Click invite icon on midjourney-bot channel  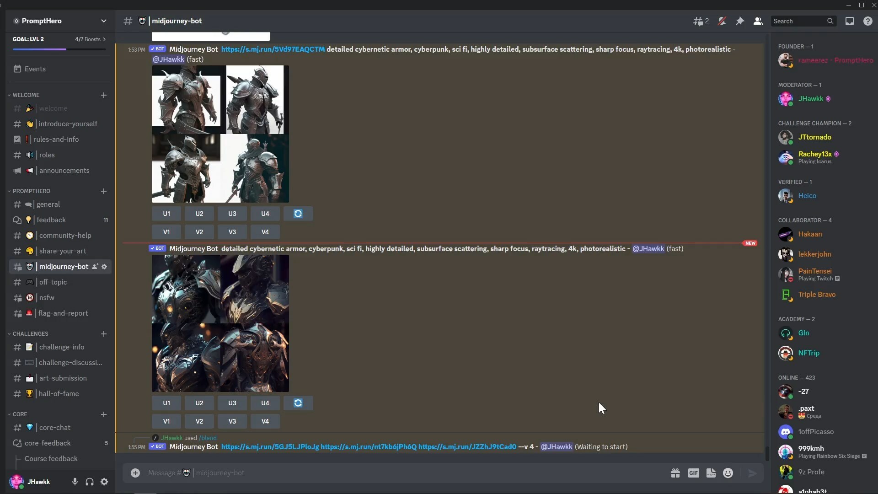point(95,267)
